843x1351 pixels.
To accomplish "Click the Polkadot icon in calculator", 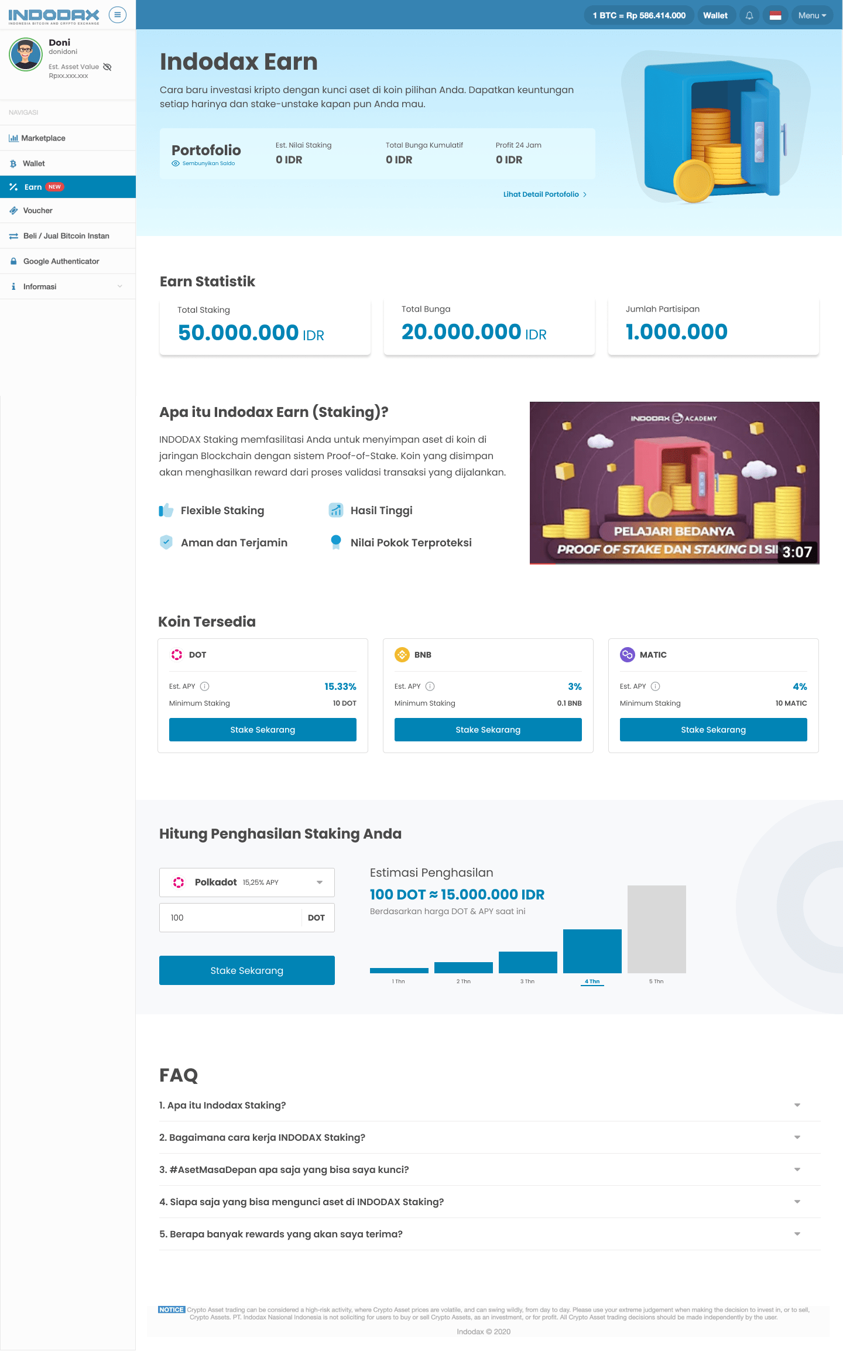I will pyautogui.click(x=179, y=883).
